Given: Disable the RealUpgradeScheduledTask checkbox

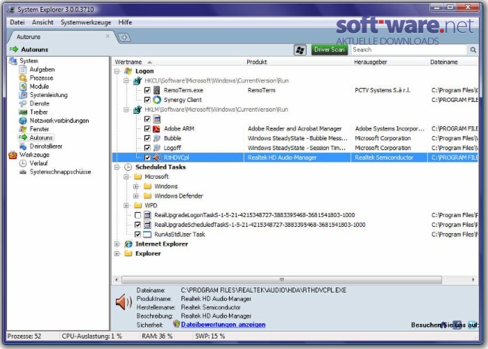Looking at the screenshot, I should click(x=138, y=225).
